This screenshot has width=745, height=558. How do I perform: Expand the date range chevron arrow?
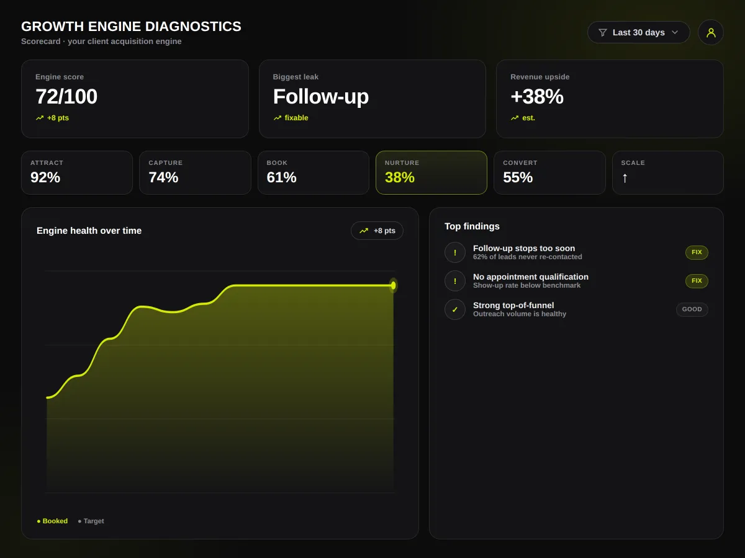tap(675, 32)
